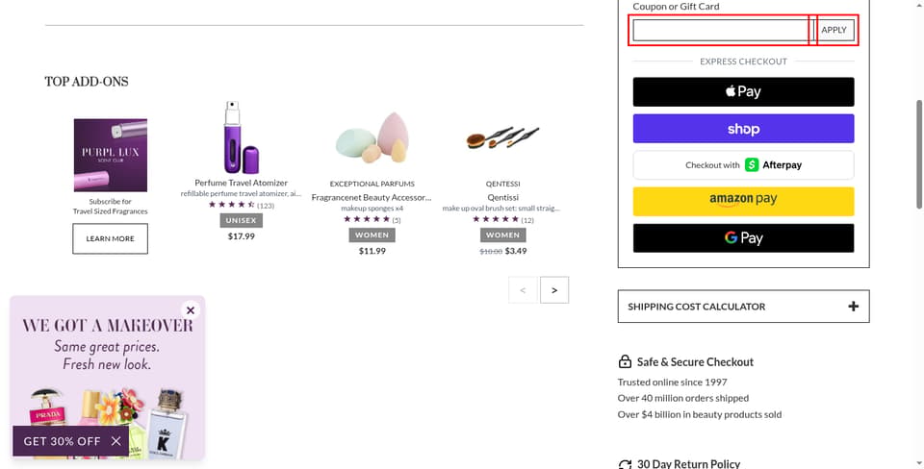Click the atomizer's star rating (123)
Image resolution: width=924 pixels, height=469 pixels.
pyautogui.click(x=241, y=205)
